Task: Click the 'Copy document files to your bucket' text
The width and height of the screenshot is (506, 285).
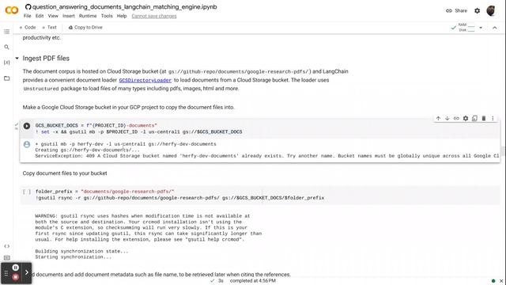Action: point(65,173)
